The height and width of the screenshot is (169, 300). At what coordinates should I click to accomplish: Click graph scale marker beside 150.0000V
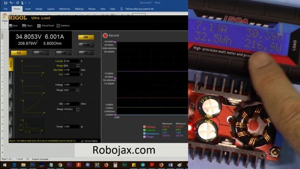pos(115,42)
